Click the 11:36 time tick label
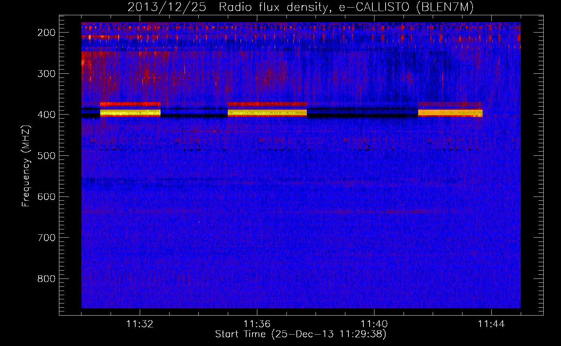The height and width of the screenshot is (346, 561). [x=257, y=324]
